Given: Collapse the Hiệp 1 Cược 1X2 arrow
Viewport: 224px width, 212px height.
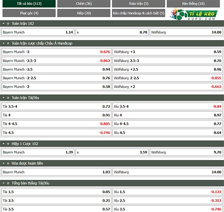Looking at the screenshot, I should click(x=4, y=144).
